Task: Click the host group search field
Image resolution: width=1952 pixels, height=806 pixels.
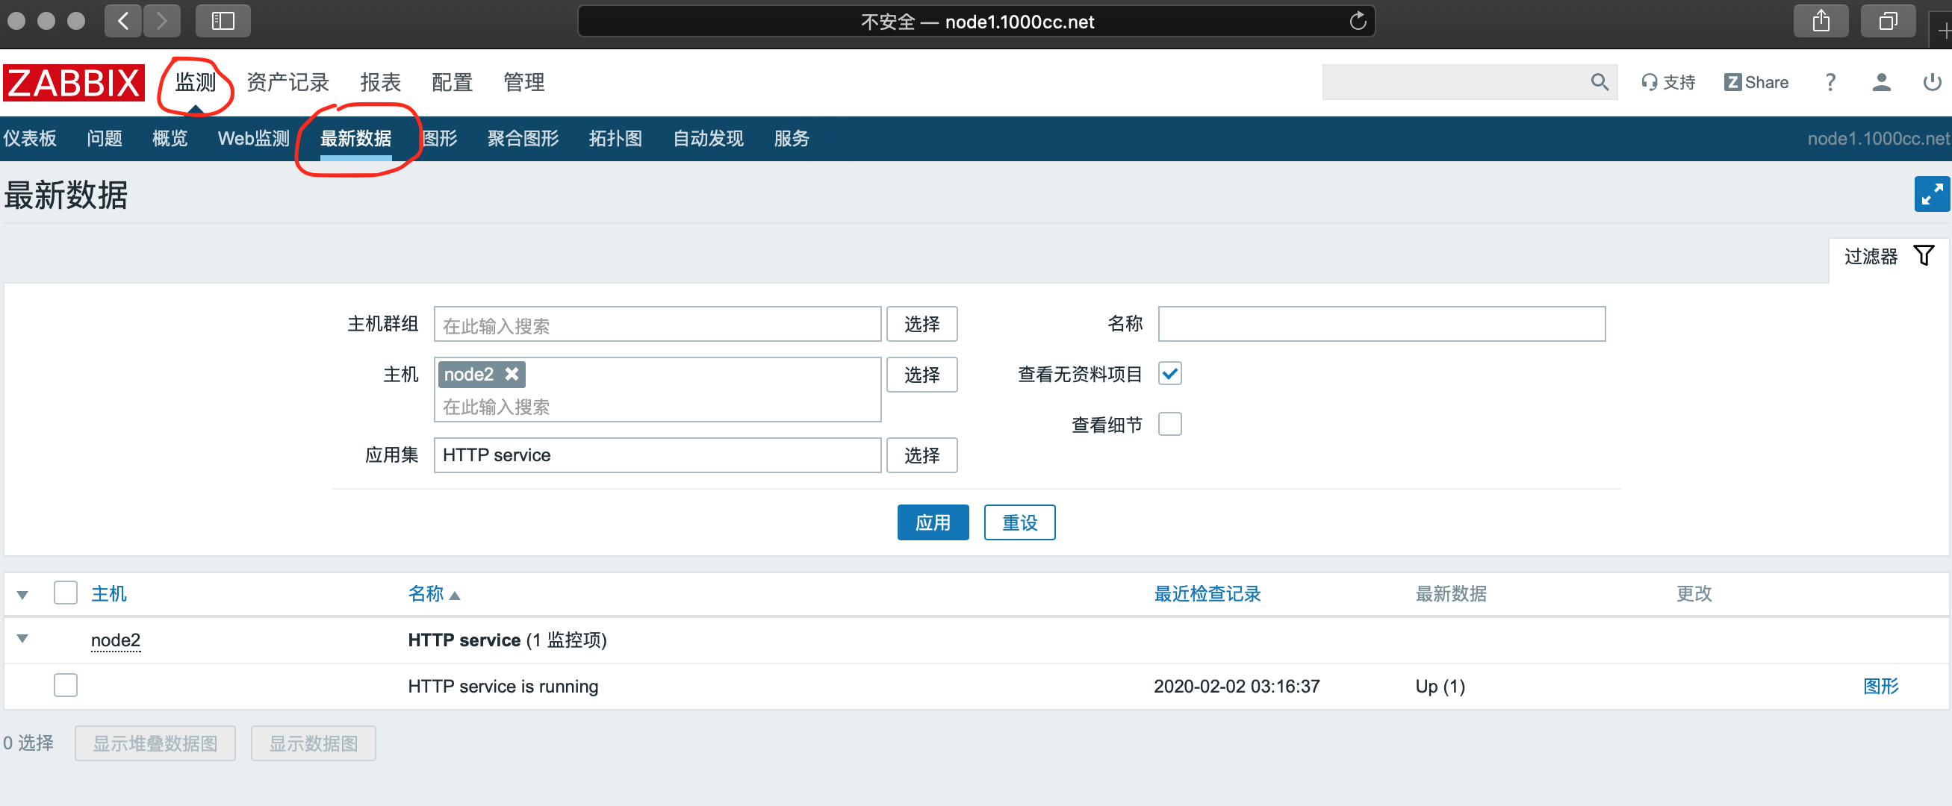Action: 656,325
